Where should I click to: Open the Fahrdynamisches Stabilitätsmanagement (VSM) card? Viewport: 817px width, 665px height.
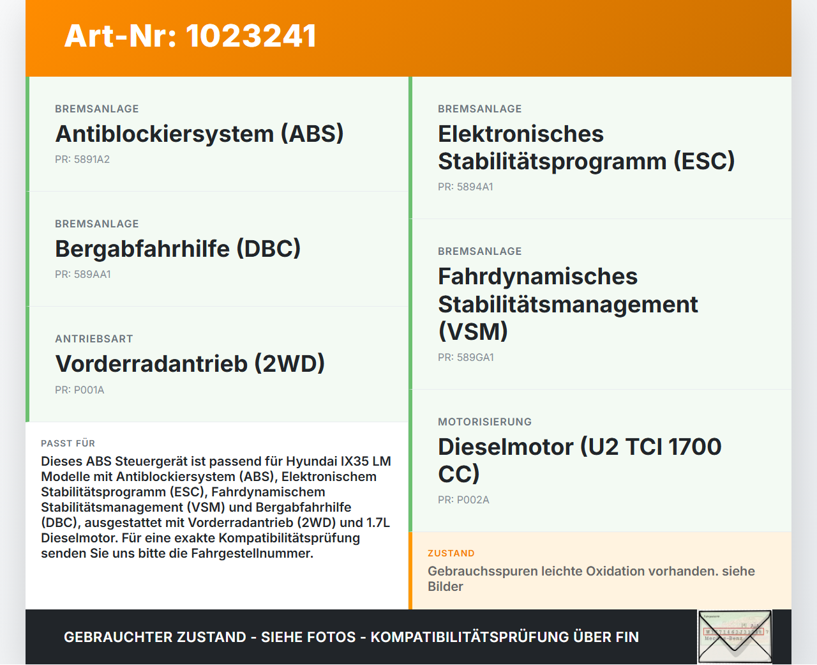(568, 304)
